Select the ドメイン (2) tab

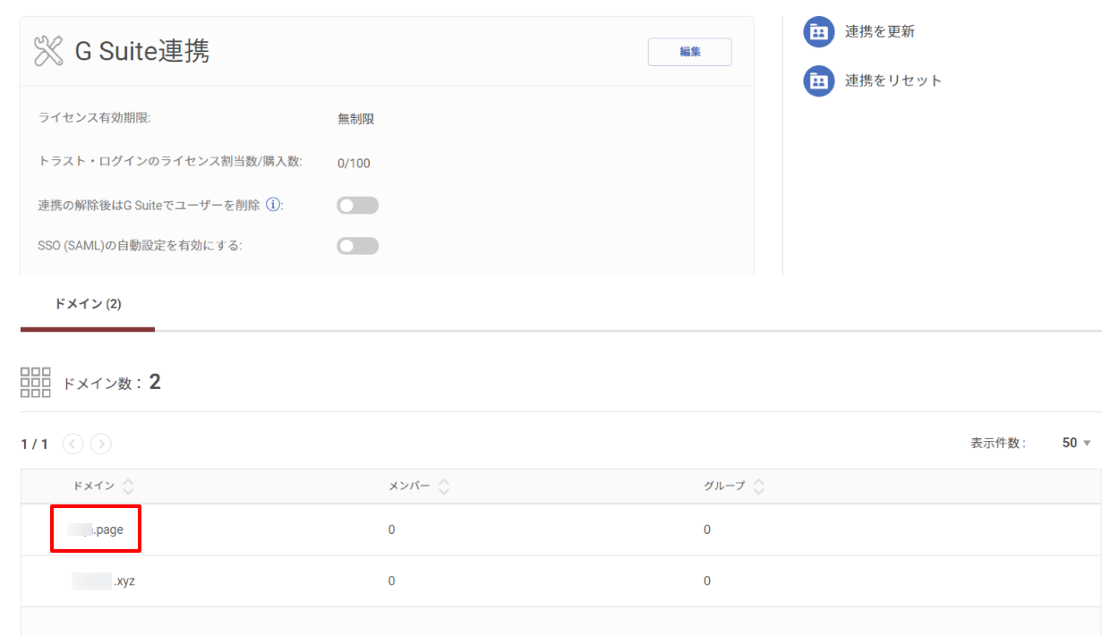point(88,305)
